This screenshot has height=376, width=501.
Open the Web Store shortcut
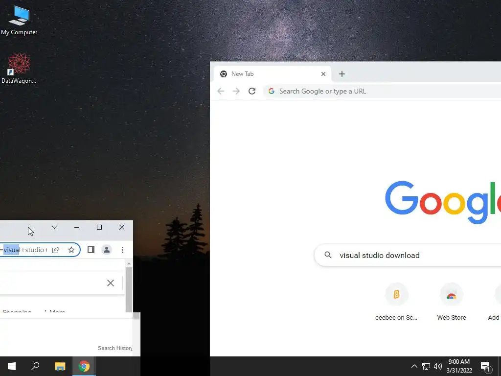click(451, 302)
